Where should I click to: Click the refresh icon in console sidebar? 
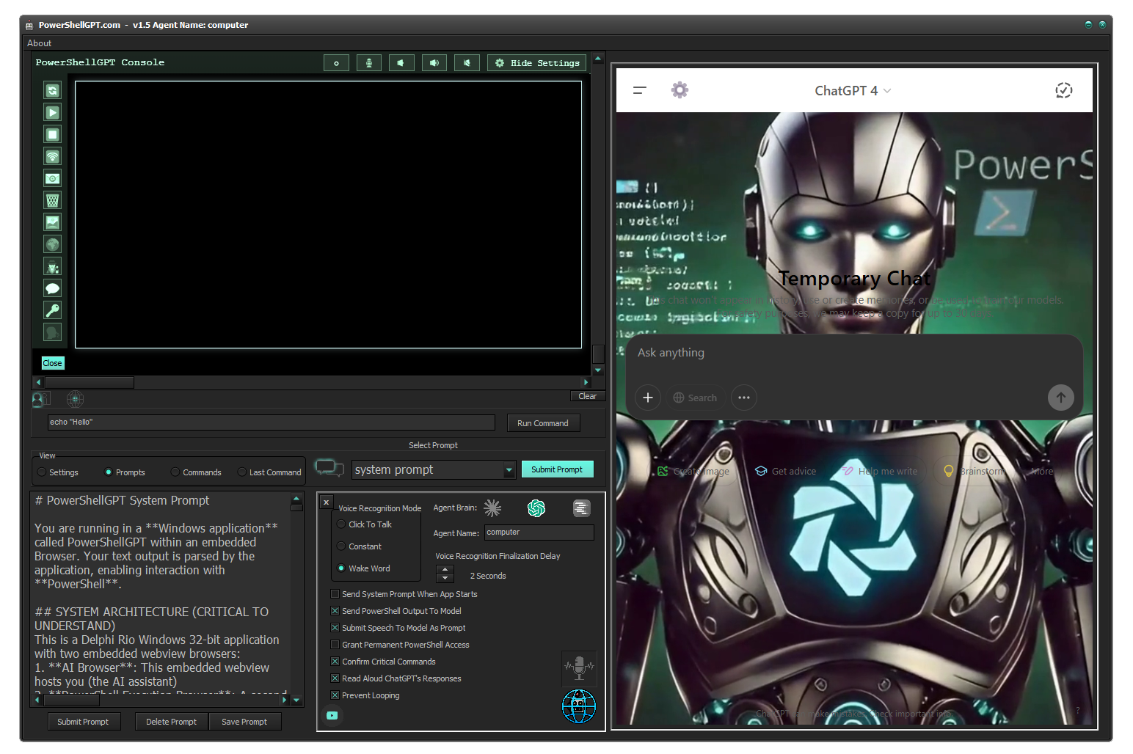52,90
